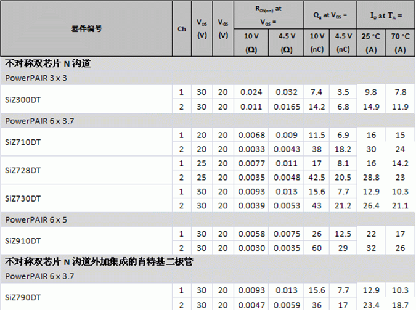Click the PowerPAIR 6 x 5 section row
Image resolution: width=416 pixels, height=315 pixels.
tap(36, 219)
